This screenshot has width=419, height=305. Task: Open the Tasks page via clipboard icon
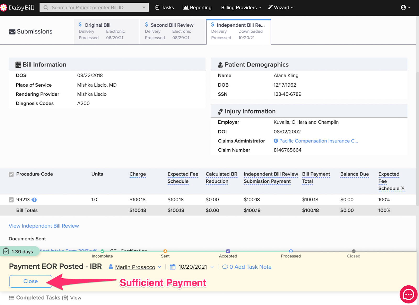coord(157,7)
